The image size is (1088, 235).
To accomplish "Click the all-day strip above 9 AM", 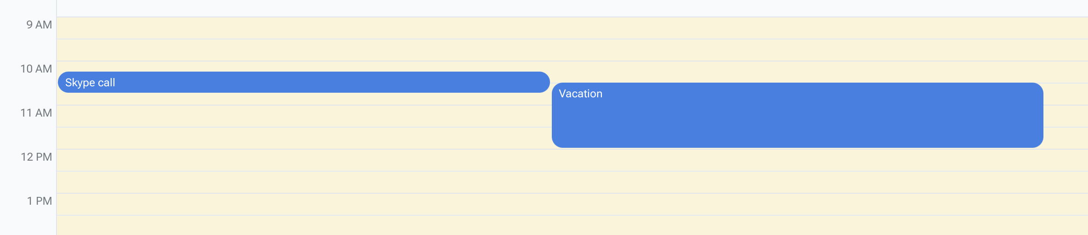I will click(572, 8).
